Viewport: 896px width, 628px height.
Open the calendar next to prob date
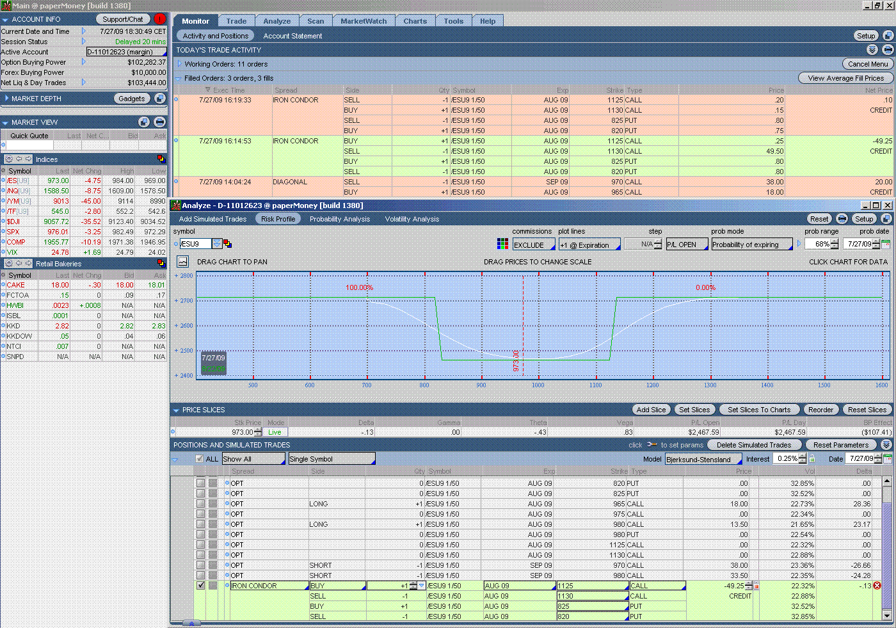[886, 245]
